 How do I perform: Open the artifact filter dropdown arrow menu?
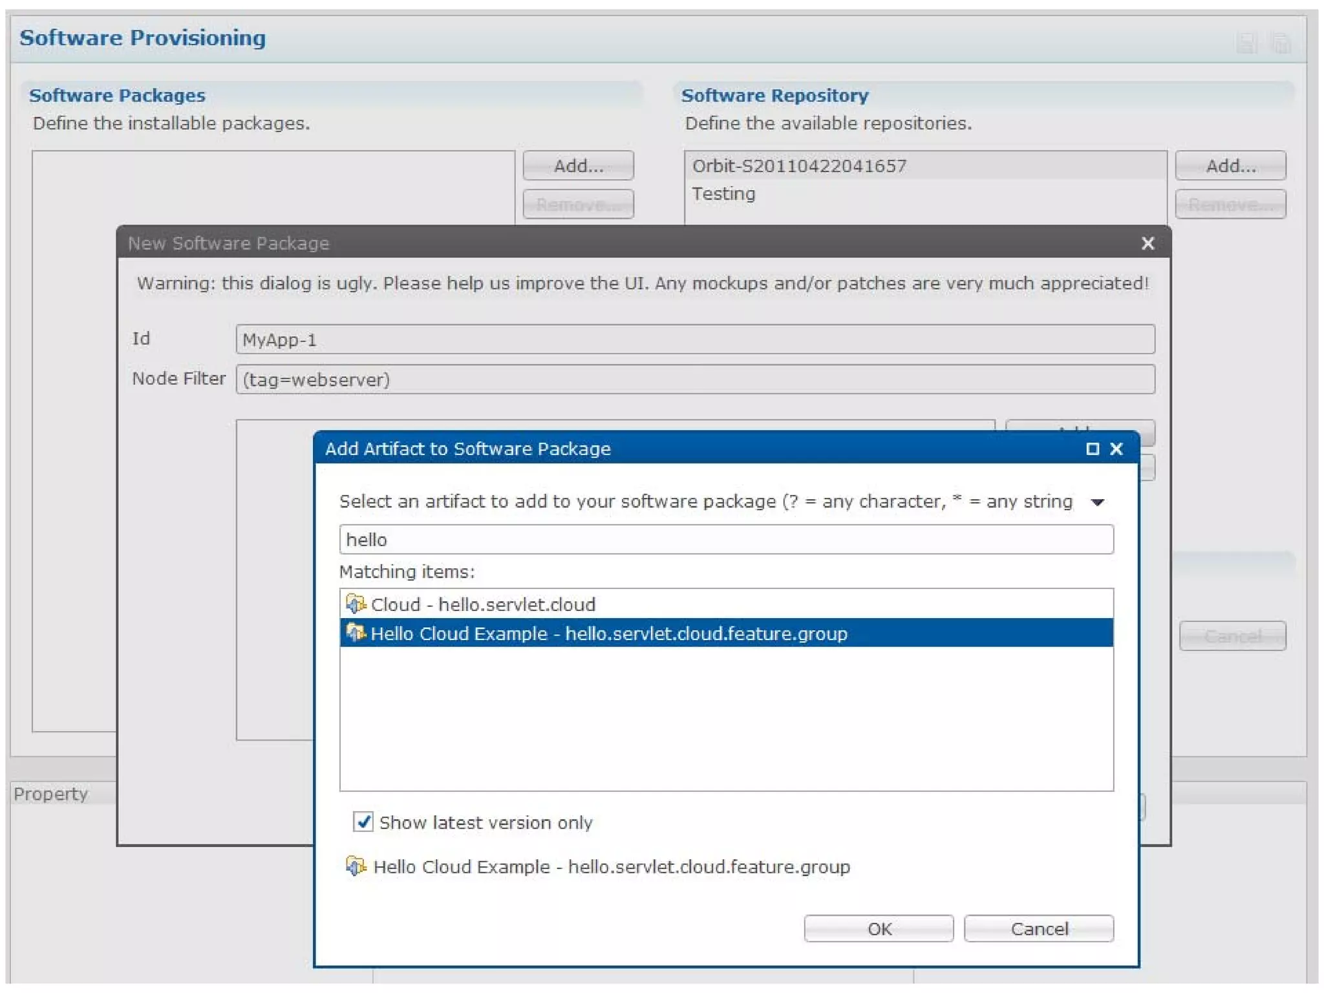(x=1097, y=502)
